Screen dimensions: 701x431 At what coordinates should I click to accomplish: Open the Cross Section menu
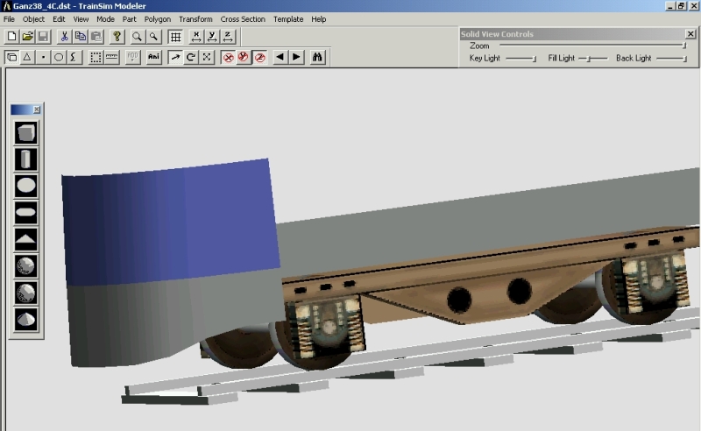pos(243,18)
